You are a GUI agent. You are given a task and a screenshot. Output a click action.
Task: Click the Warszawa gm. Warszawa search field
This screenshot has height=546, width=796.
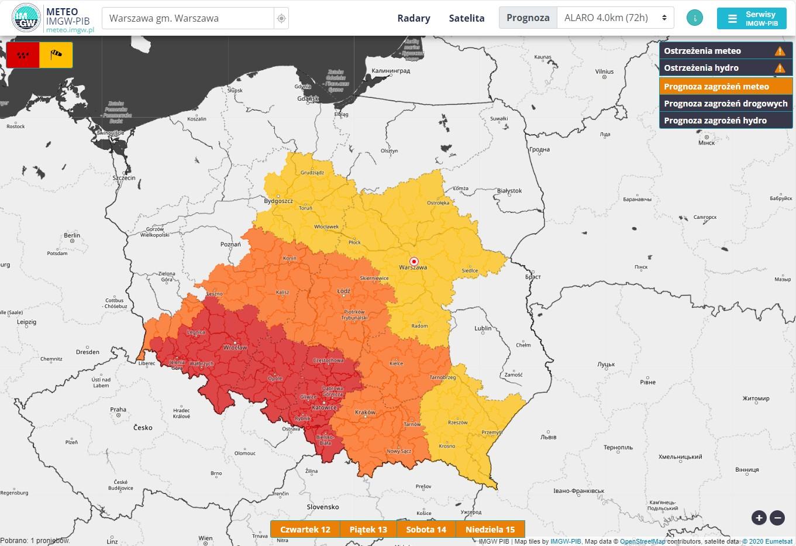tap(188, 19)
